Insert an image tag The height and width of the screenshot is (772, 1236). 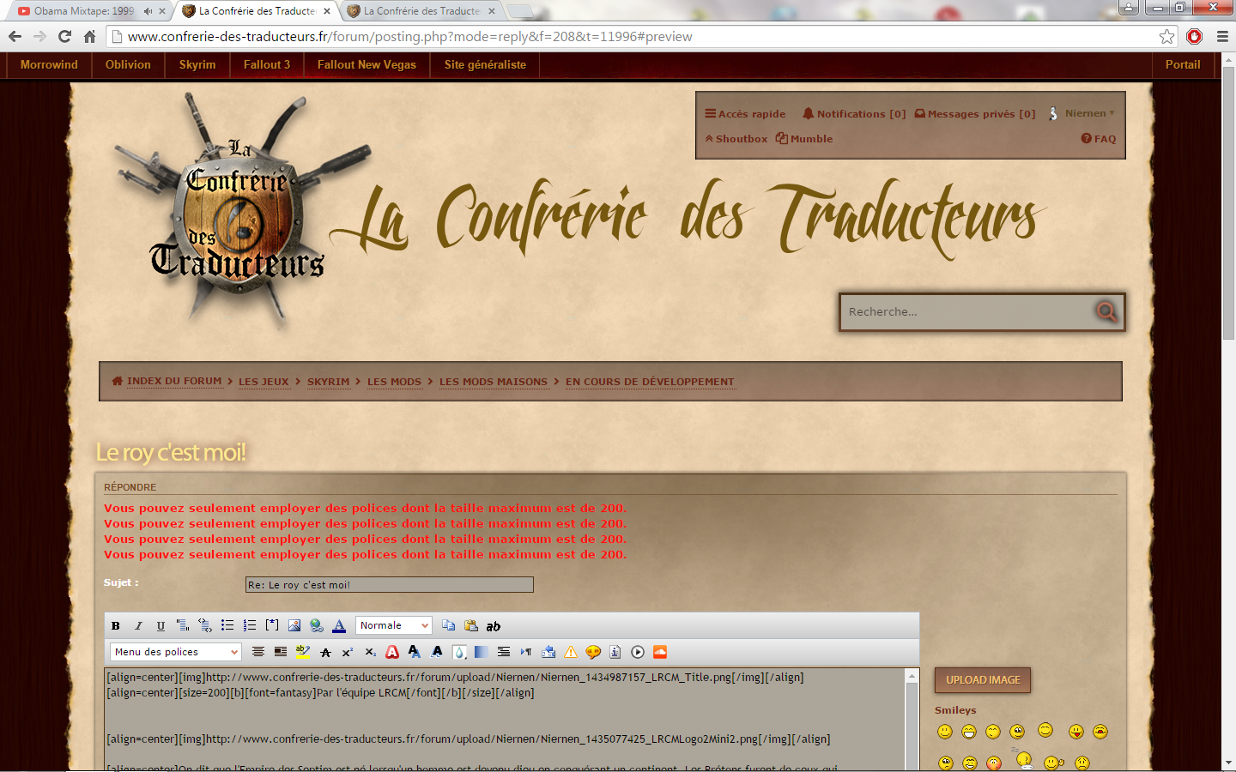pyautogui.click(x=294, y=625)
